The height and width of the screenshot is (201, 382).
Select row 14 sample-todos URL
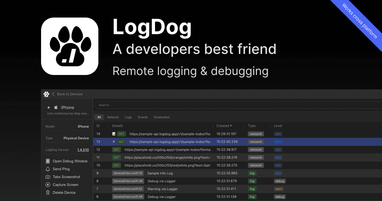[170, 134]
